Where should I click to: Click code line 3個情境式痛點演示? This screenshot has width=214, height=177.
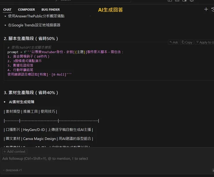pyautogui.click(x=25, y=61)
